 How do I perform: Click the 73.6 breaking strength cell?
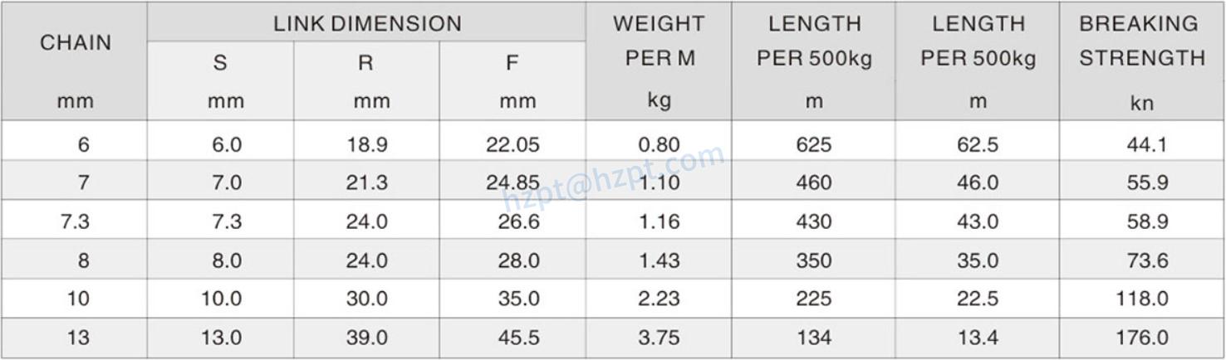[x=1147, y=260]
